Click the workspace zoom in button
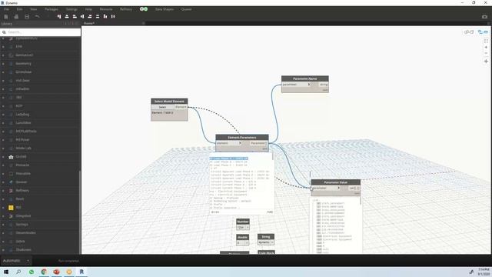Screen dimensions: 492x277 coord(486,47)
